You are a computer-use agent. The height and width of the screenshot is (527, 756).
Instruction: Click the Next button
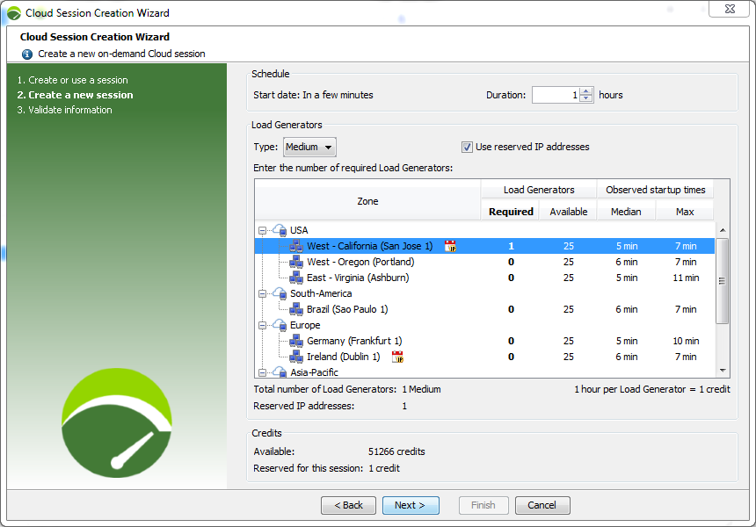click(x=410, y=505)
